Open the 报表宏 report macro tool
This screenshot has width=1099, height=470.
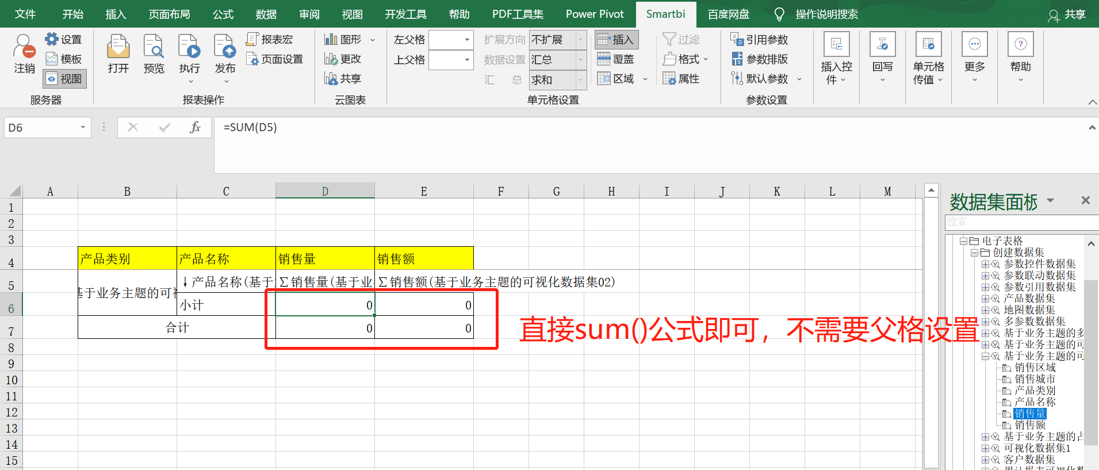coord(269,39)
